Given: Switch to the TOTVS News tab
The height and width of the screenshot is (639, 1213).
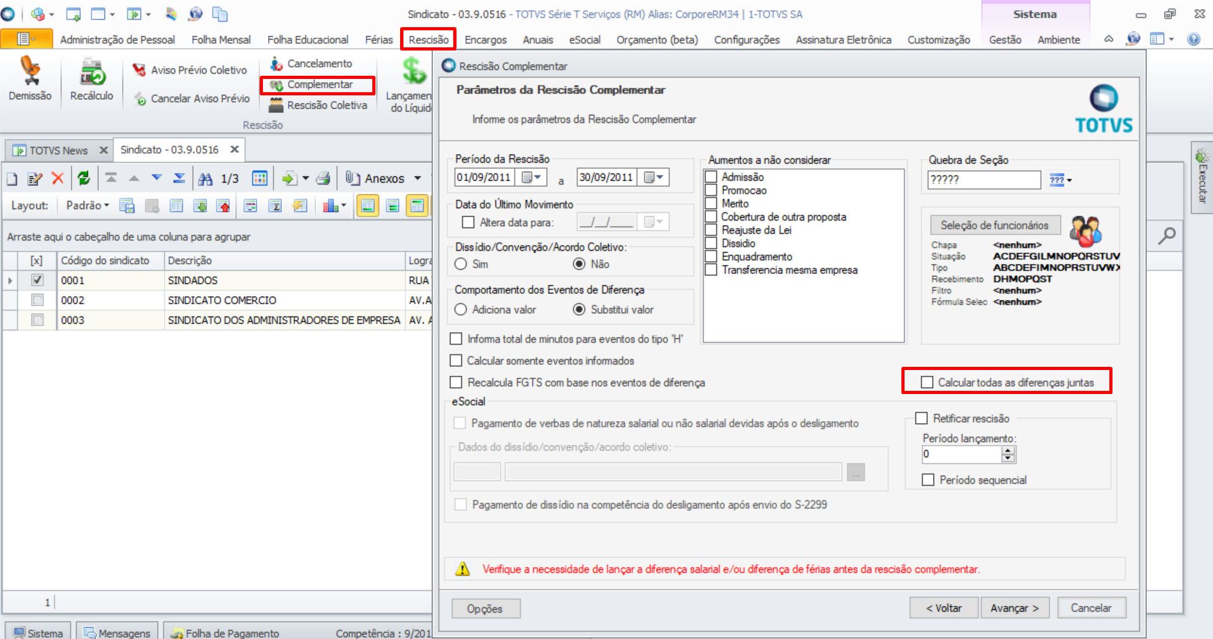Looking at the screenshot, I should pyautogui.click(x=58, y=150).
